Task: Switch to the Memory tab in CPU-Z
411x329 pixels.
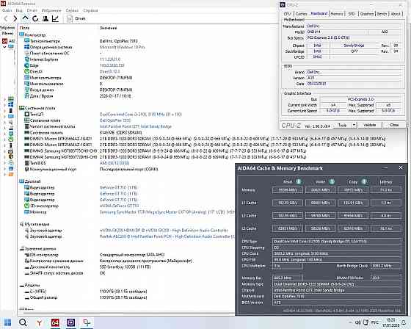Action: pos(337,14)
